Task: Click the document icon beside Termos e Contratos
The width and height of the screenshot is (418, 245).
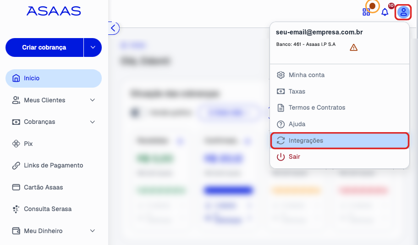Action: [x=280, y=108]
